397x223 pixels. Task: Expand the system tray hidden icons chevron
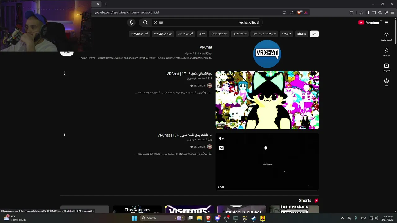[342, 218]
